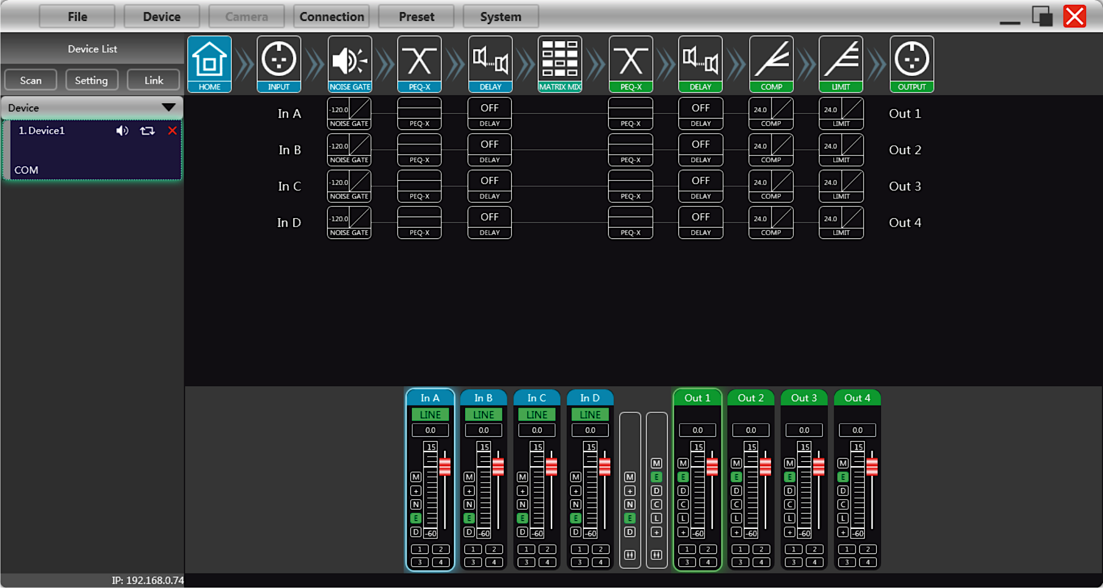Toggle the M mute button on In A

pyautogui.click(x=416, y=477)
